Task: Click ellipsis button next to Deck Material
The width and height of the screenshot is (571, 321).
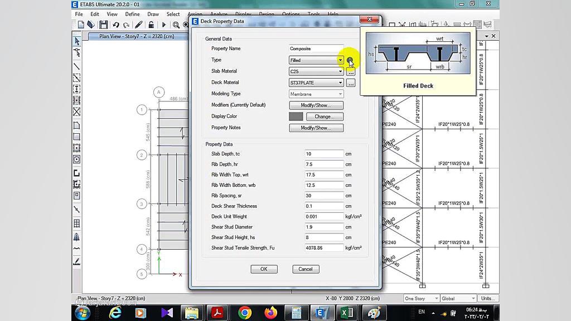Action: point(351,84)
